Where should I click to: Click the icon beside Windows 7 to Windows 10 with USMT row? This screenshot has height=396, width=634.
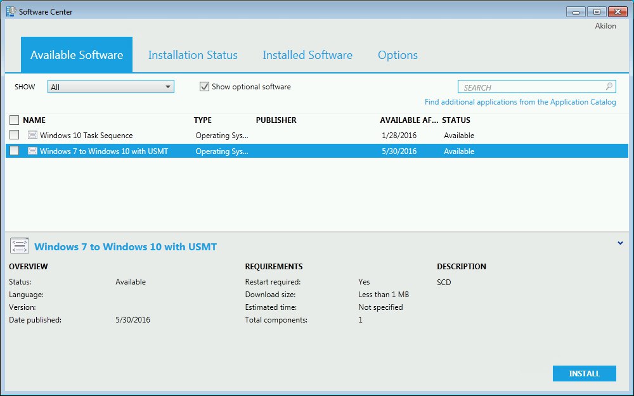click(32, 151)
